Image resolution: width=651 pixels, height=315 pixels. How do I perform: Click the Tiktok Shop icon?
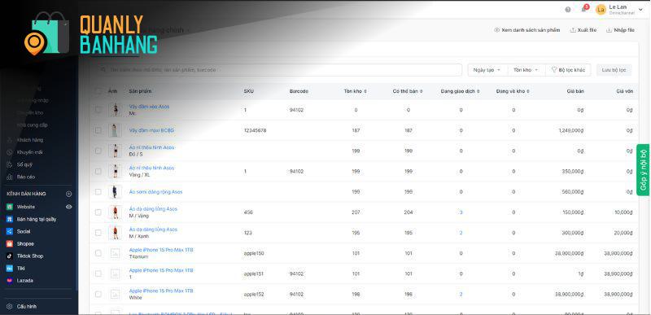pos(10,256)
